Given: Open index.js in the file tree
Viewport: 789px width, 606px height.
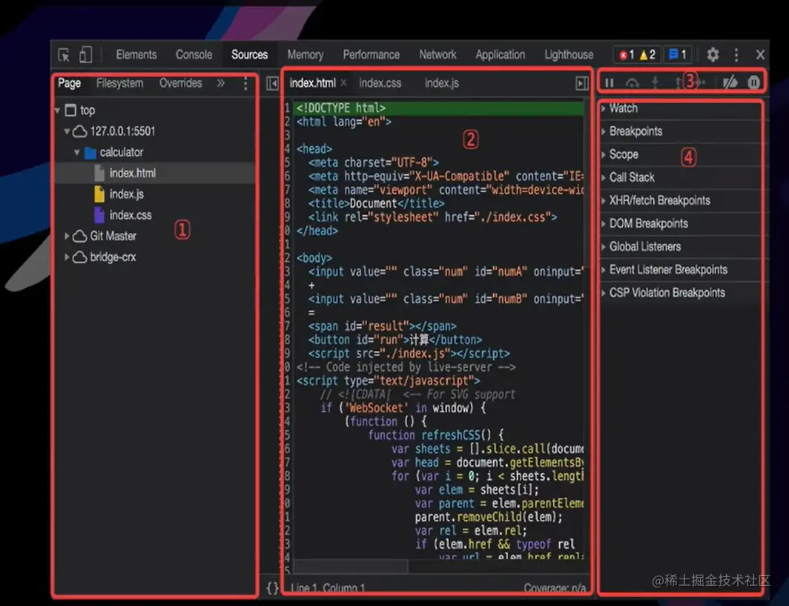Looking at the screenshot, I should click(x=127, y=194).
